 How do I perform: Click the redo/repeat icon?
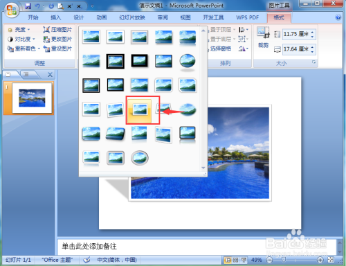tap(51, 6)
